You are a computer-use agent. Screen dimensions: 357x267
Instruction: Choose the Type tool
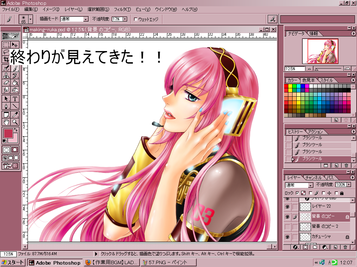pyautogui.click(x=15, y=99)
